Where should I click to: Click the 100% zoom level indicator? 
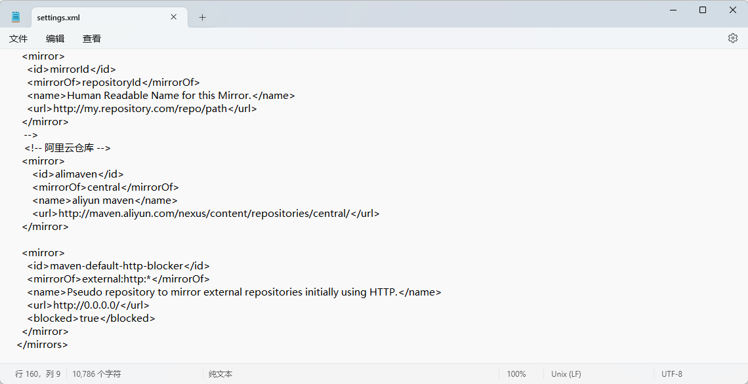pos(516,374)
